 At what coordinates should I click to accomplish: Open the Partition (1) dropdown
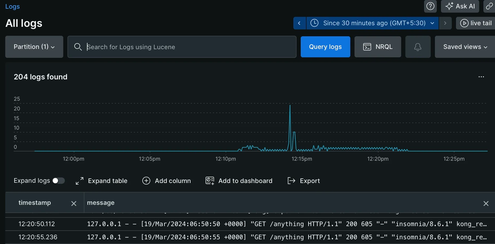[34, 47]
